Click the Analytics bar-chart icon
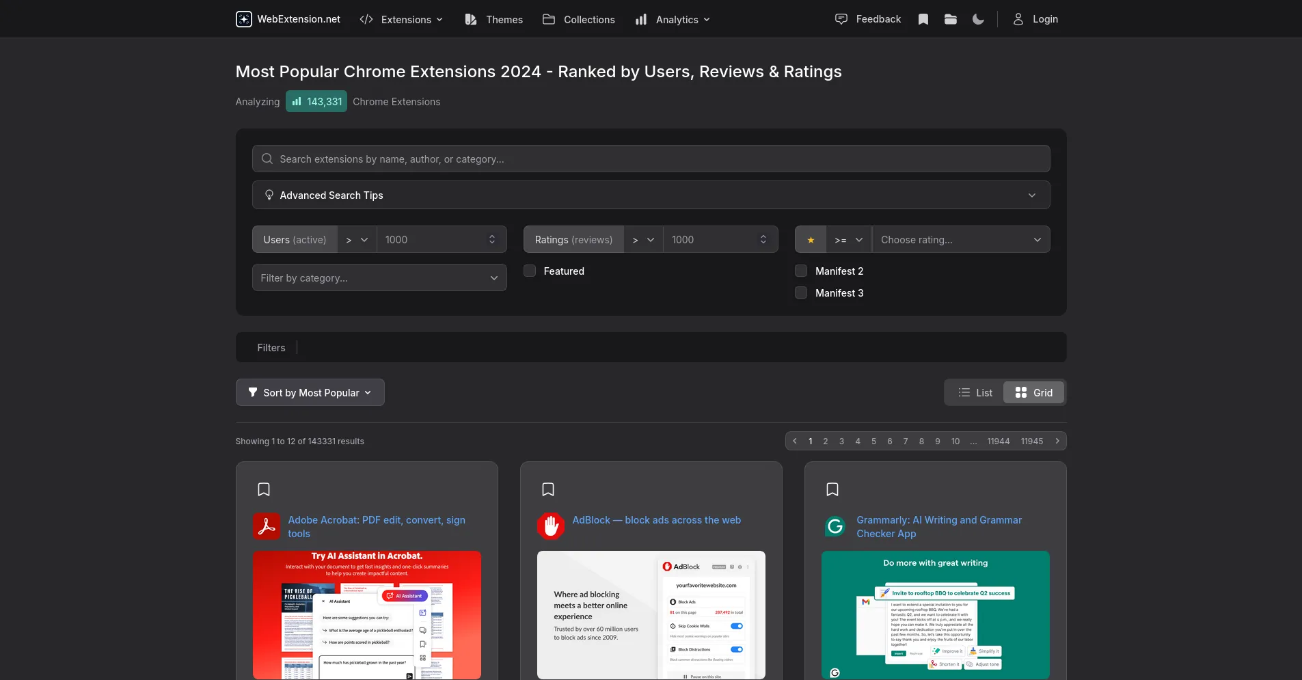 coord(641,20)
